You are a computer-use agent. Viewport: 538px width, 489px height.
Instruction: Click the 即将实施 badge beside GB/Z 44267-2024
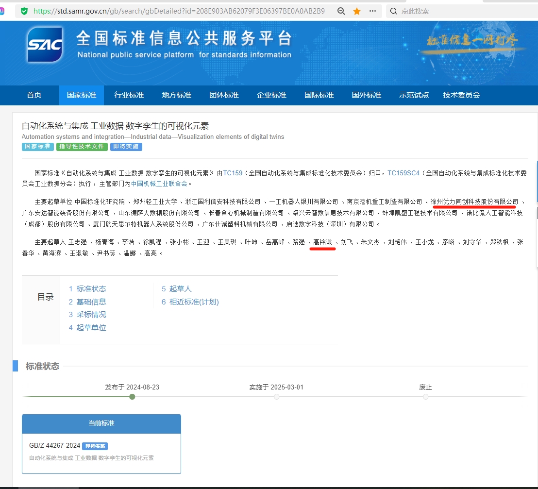point(95,446)
